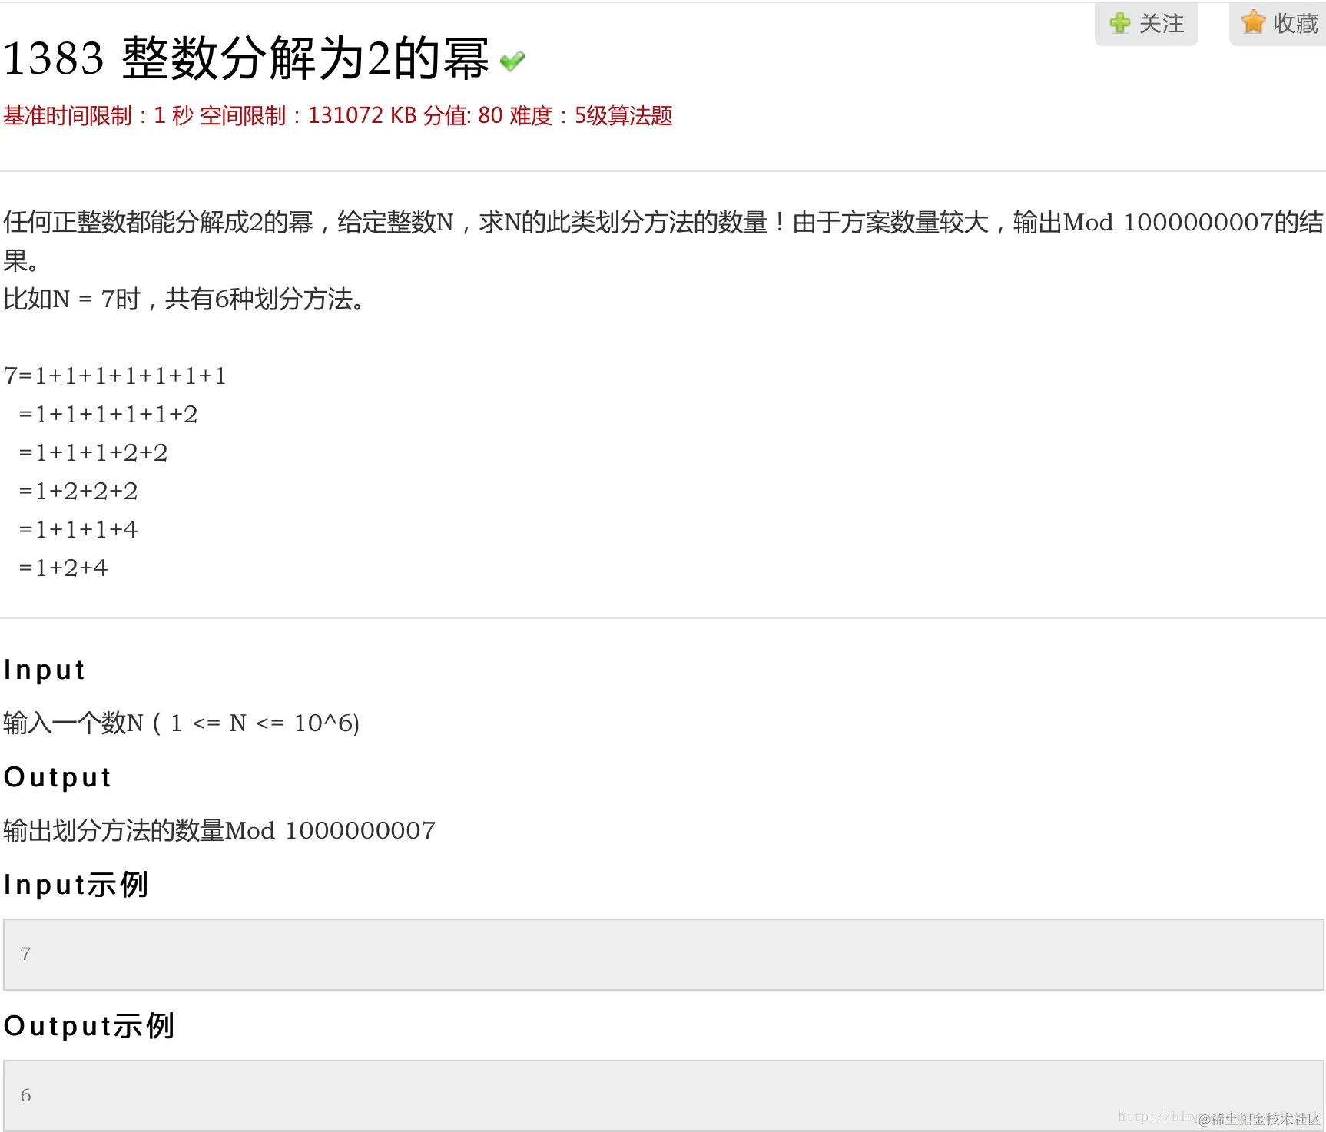This screenshot has width=1326, height=1132.
Task: Click the line =1+2+2+2
Action: [x=78, y=492]
